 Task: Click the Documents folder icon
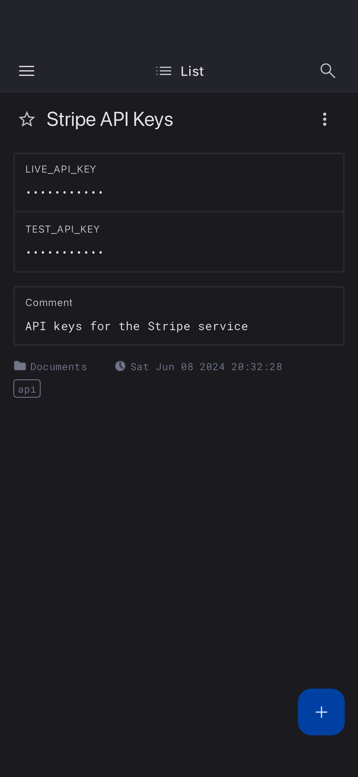pos(20,366)
